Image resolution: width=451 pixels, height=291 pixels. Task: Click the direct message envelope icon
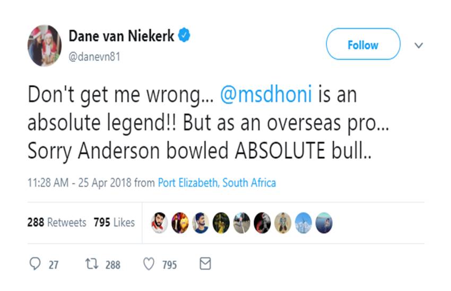tap(205, 263)
